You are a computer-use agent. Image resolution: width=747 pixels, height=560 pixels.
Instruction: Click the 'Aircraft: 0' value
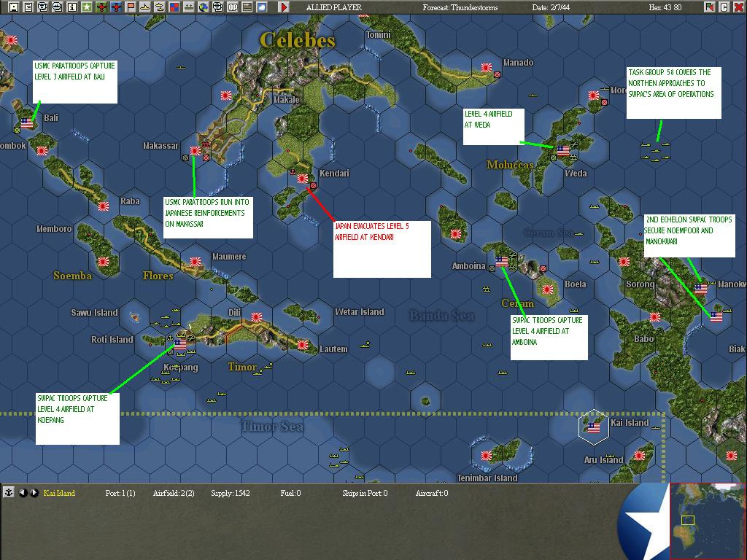(x=432, y=493)
